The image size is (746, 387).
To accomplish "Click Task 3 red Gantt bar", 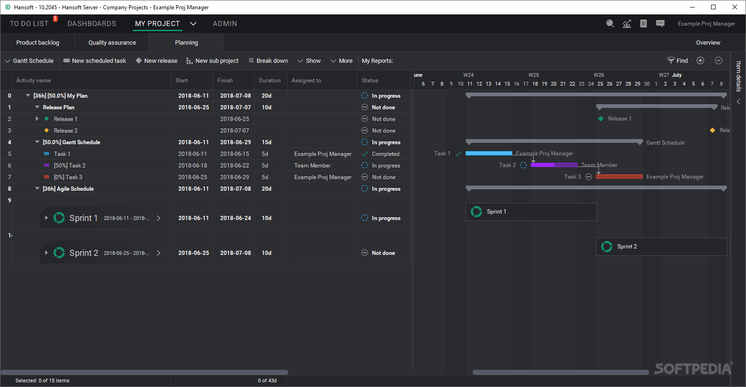I will coord(619,176).
